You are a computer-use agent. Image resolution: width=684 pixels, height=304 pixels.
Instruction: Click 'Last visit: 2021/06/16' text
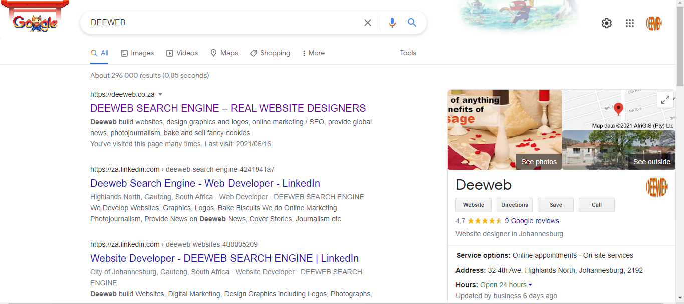pos(237,144)
